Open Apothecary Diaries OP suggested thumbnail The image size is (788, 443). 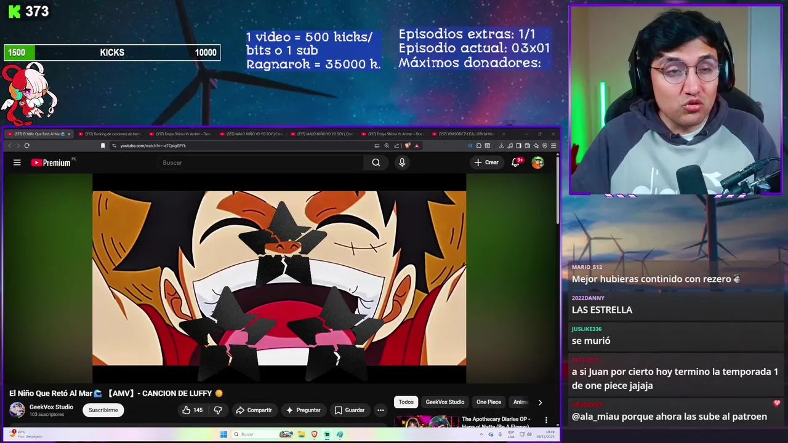tap(427, 423)
